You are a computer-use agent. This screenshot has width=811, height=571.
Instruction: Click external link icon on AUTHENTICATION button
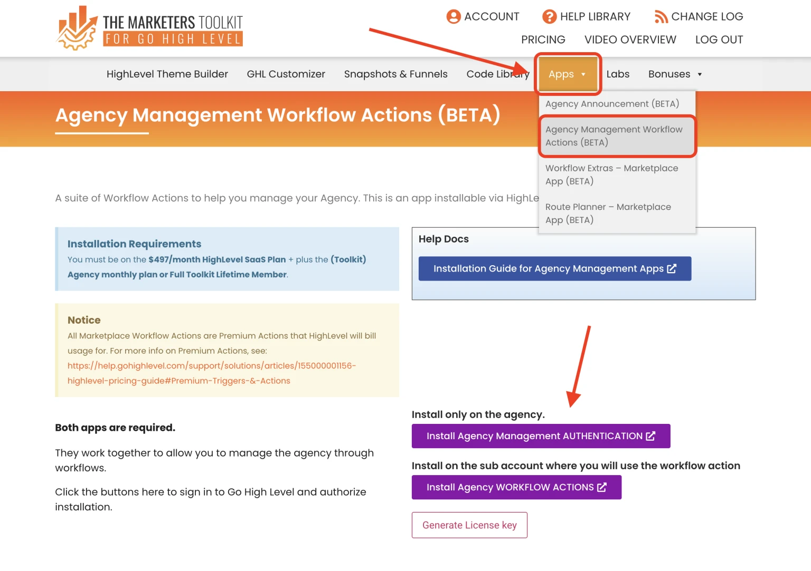[x=650, y=436]
